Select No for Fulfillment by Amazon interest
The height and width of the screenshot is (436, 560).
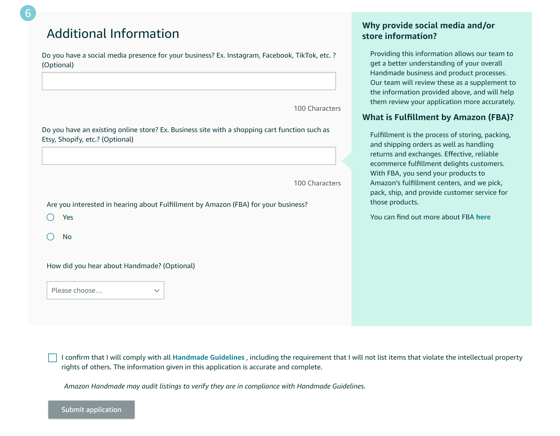pos(50,236)
